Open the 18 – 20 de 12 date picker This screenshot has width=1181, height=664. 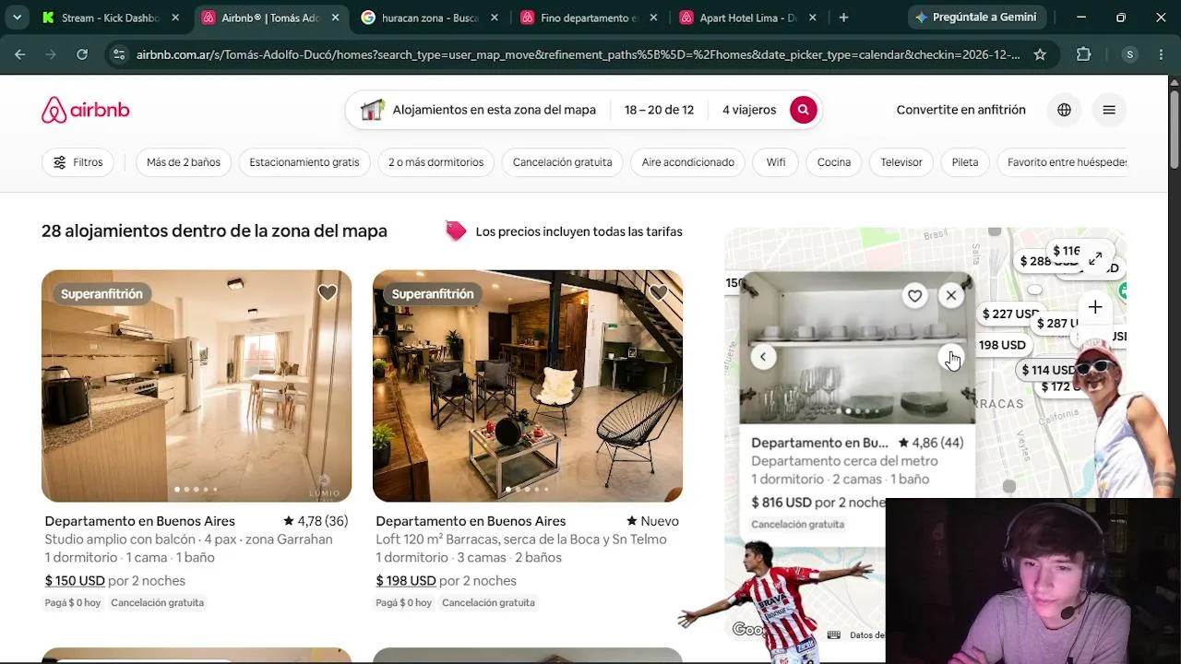(x=659, y=110)
